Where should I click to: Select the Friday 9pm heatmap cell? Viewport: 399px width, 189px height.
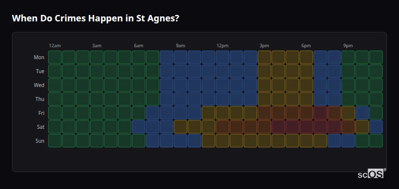[348, 113]
